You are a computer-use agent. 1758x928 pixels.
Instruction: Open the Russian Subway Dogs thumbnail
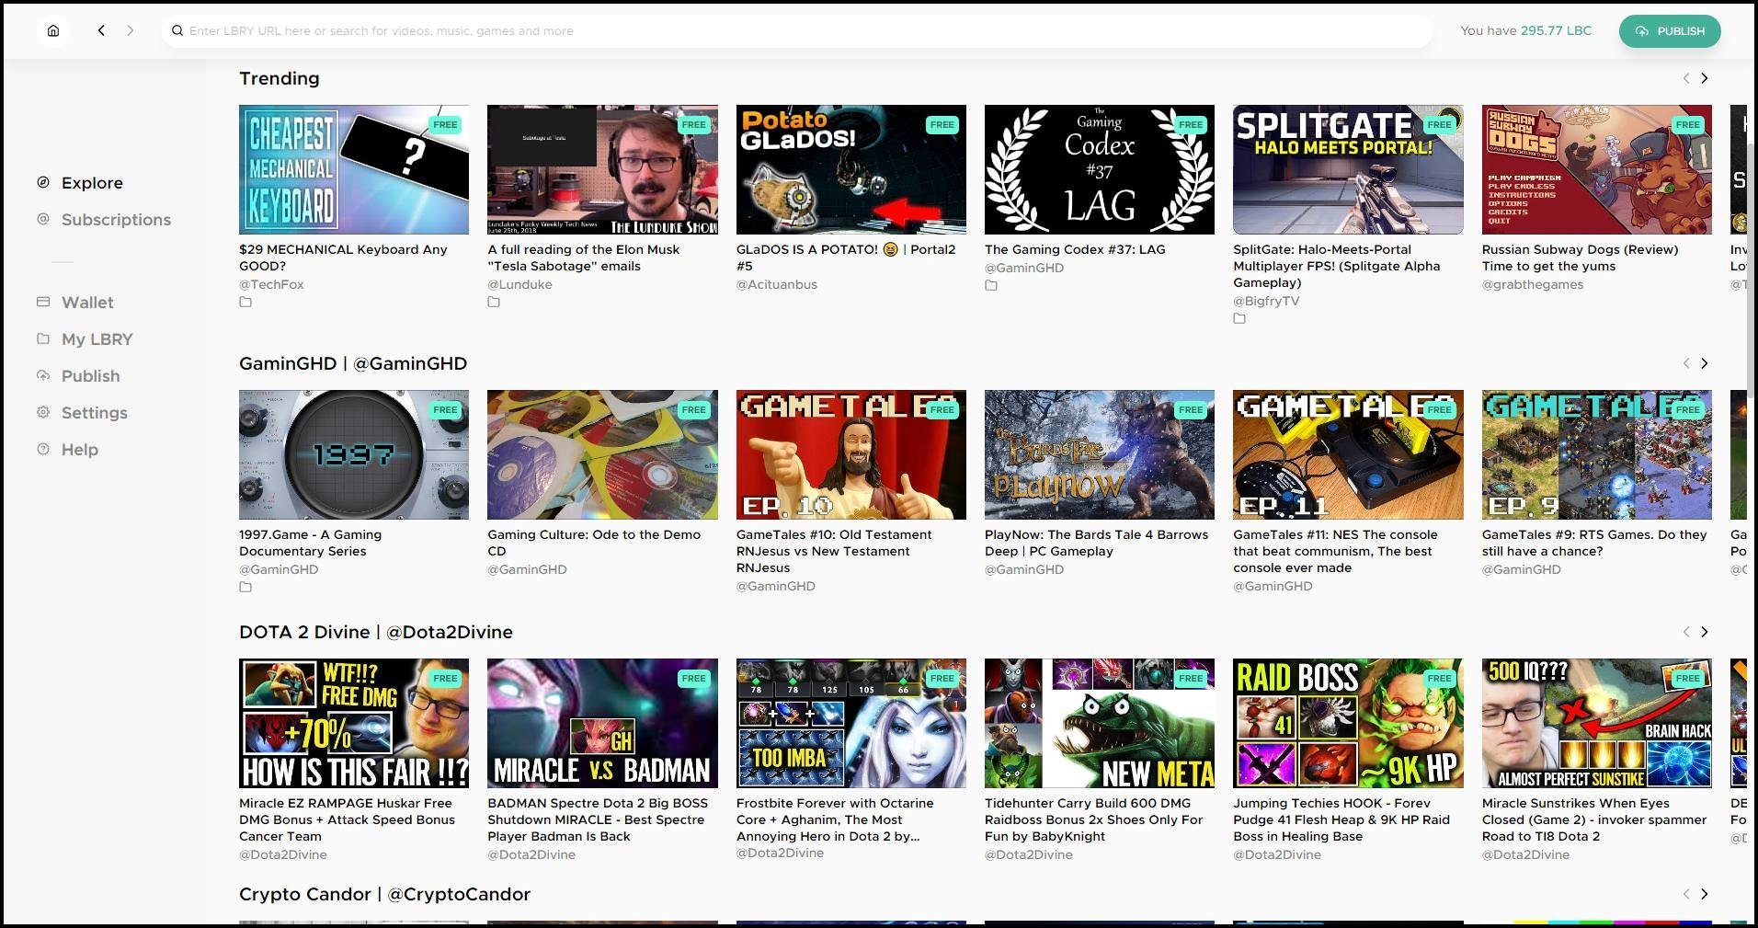[1597, 169]
